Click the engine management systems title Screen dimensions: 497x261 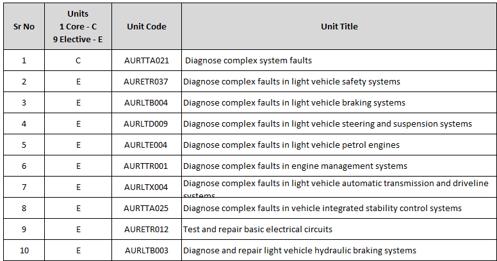[295, 166]
